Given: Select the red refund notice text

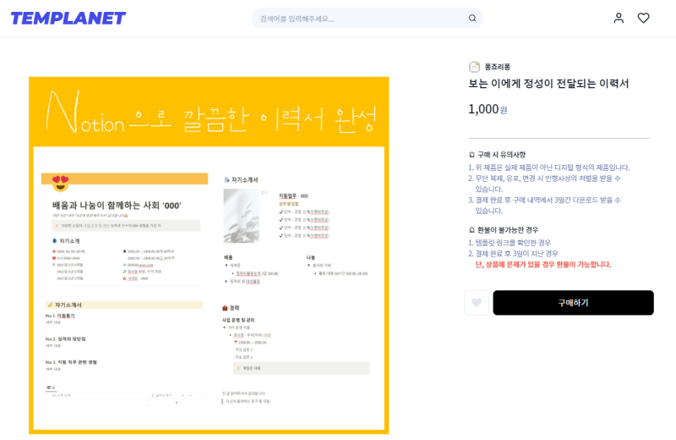Looking at the screenshot, I should (x=543, y=264).
